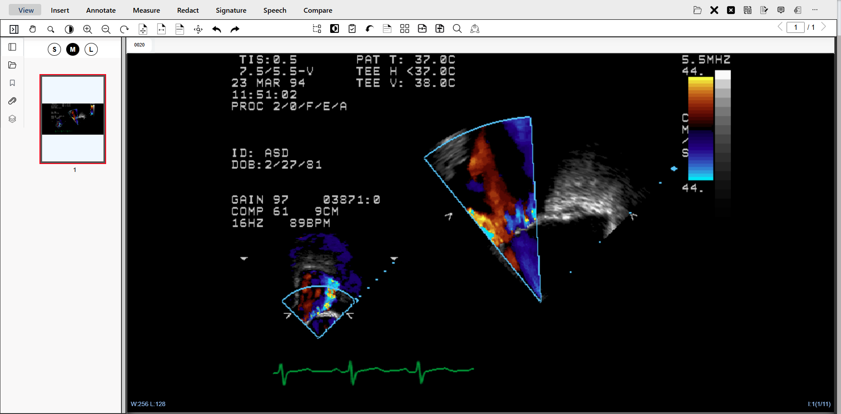Image resolution: width=841 pixels, height=414 pixels.
Task: Click the page number input field
Action: pyautogui.click(x=795, y=27)
